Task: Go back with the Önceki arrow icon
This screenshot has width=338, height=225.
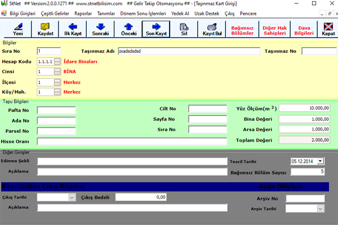Action: point(128,29)
